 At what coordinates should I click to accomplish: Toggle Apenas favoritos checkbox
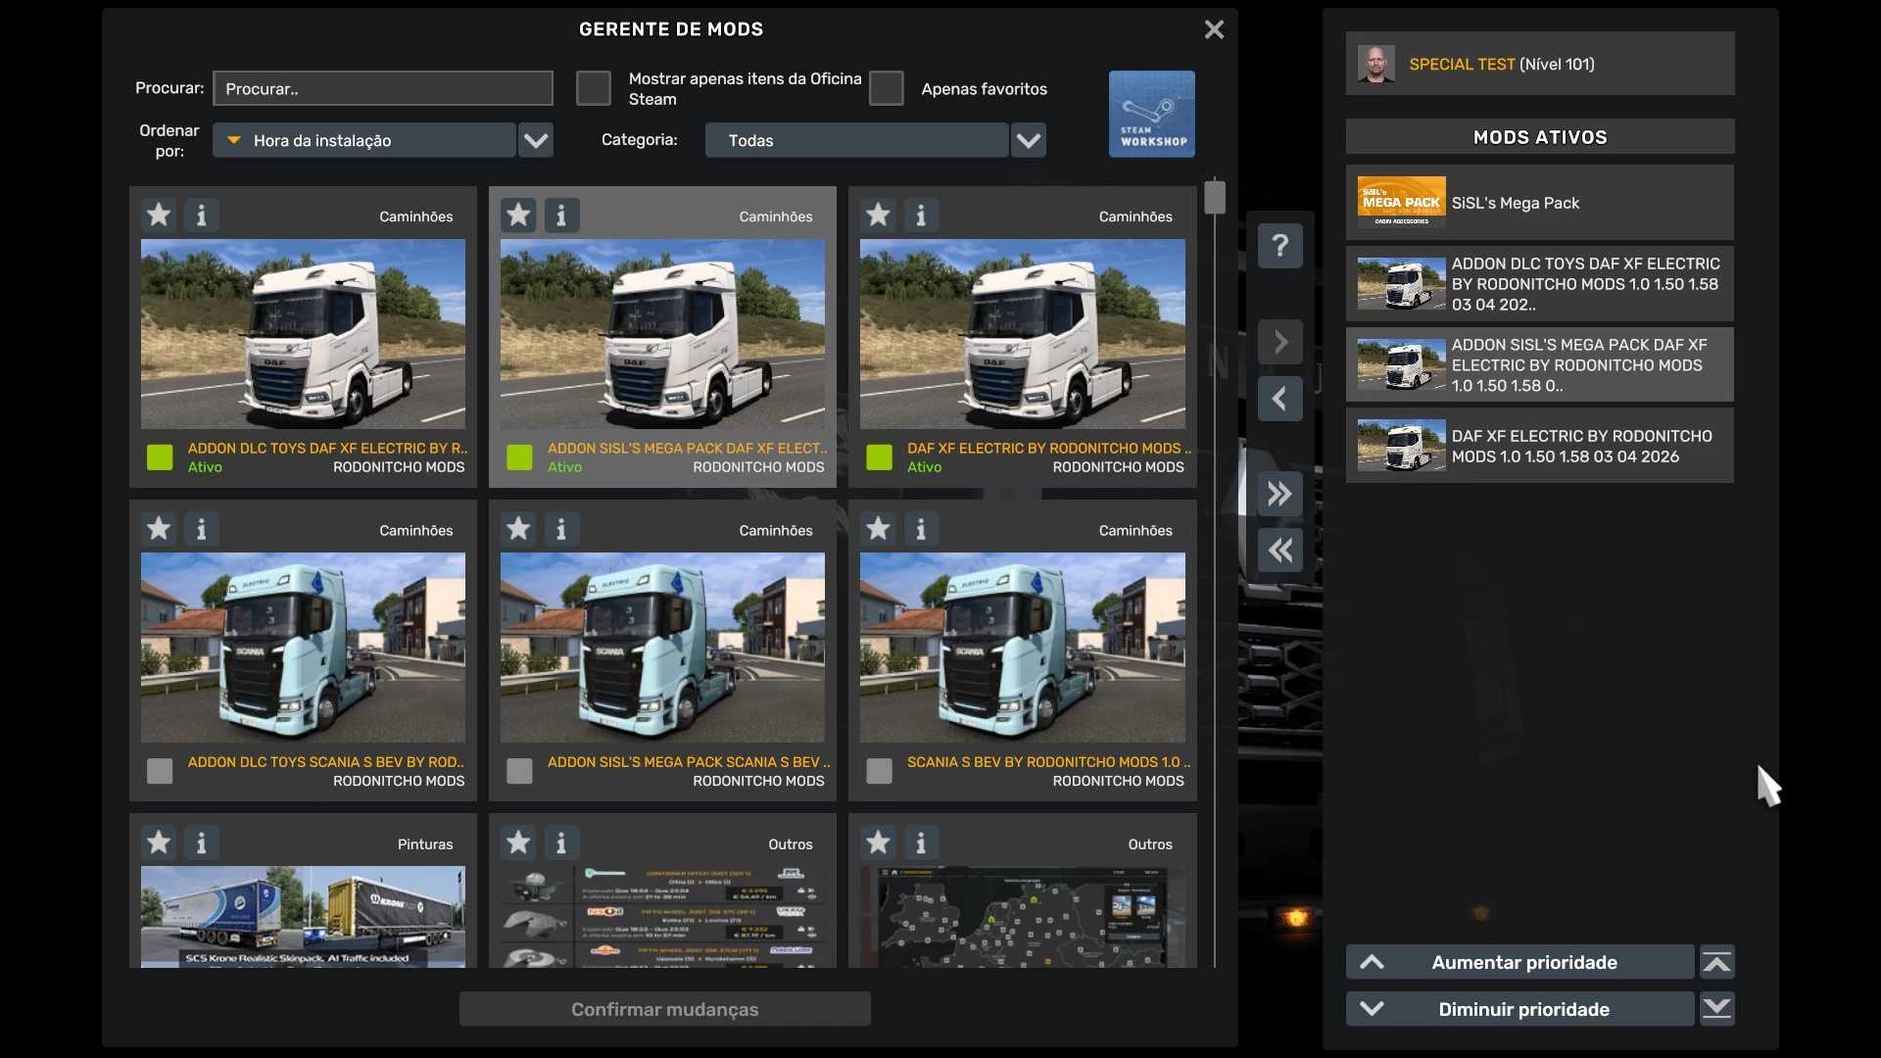click(886, 88)
